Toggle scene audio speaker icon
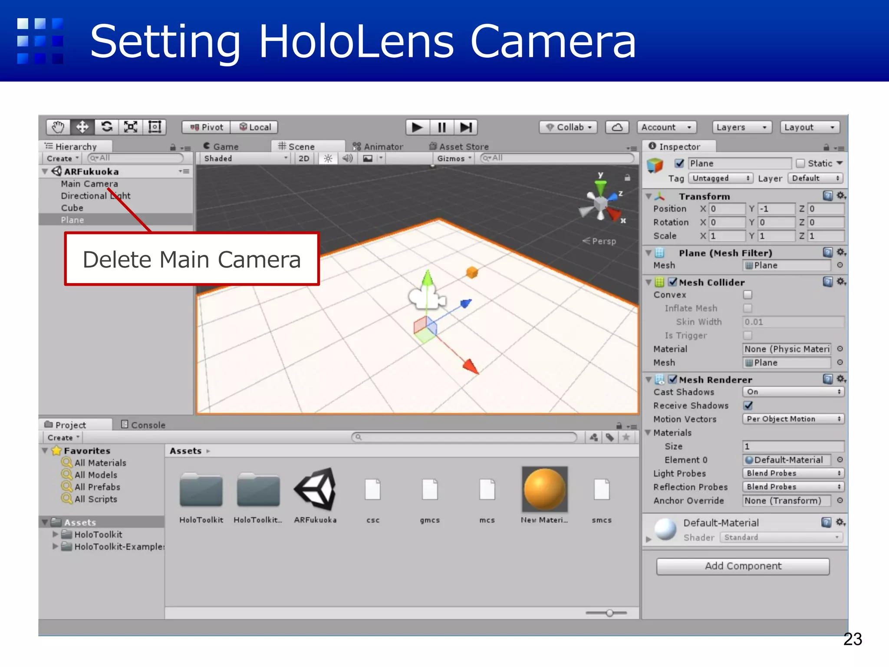Screen dimensions: 889x667 (348, 158)
